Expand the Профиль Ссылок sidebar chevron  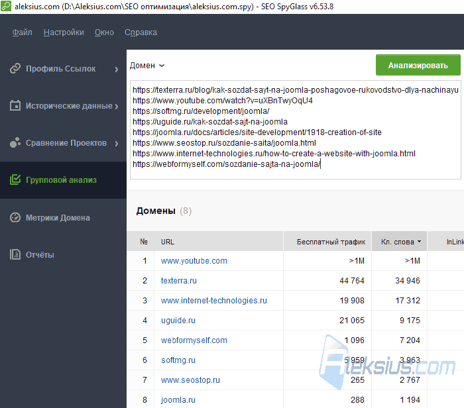point(117,69)
